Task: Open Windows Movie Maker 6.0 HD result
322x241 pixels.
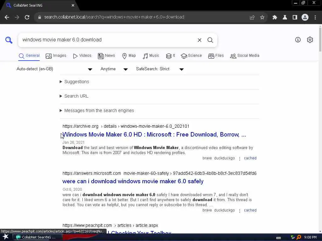Action: click(x=154, y=135)
